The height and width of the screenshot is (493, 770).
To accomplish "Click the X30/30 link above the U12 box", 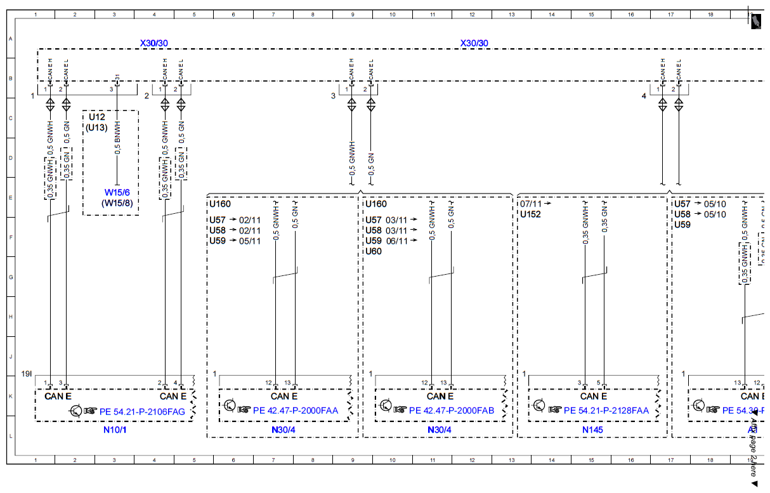I will 154,43.
